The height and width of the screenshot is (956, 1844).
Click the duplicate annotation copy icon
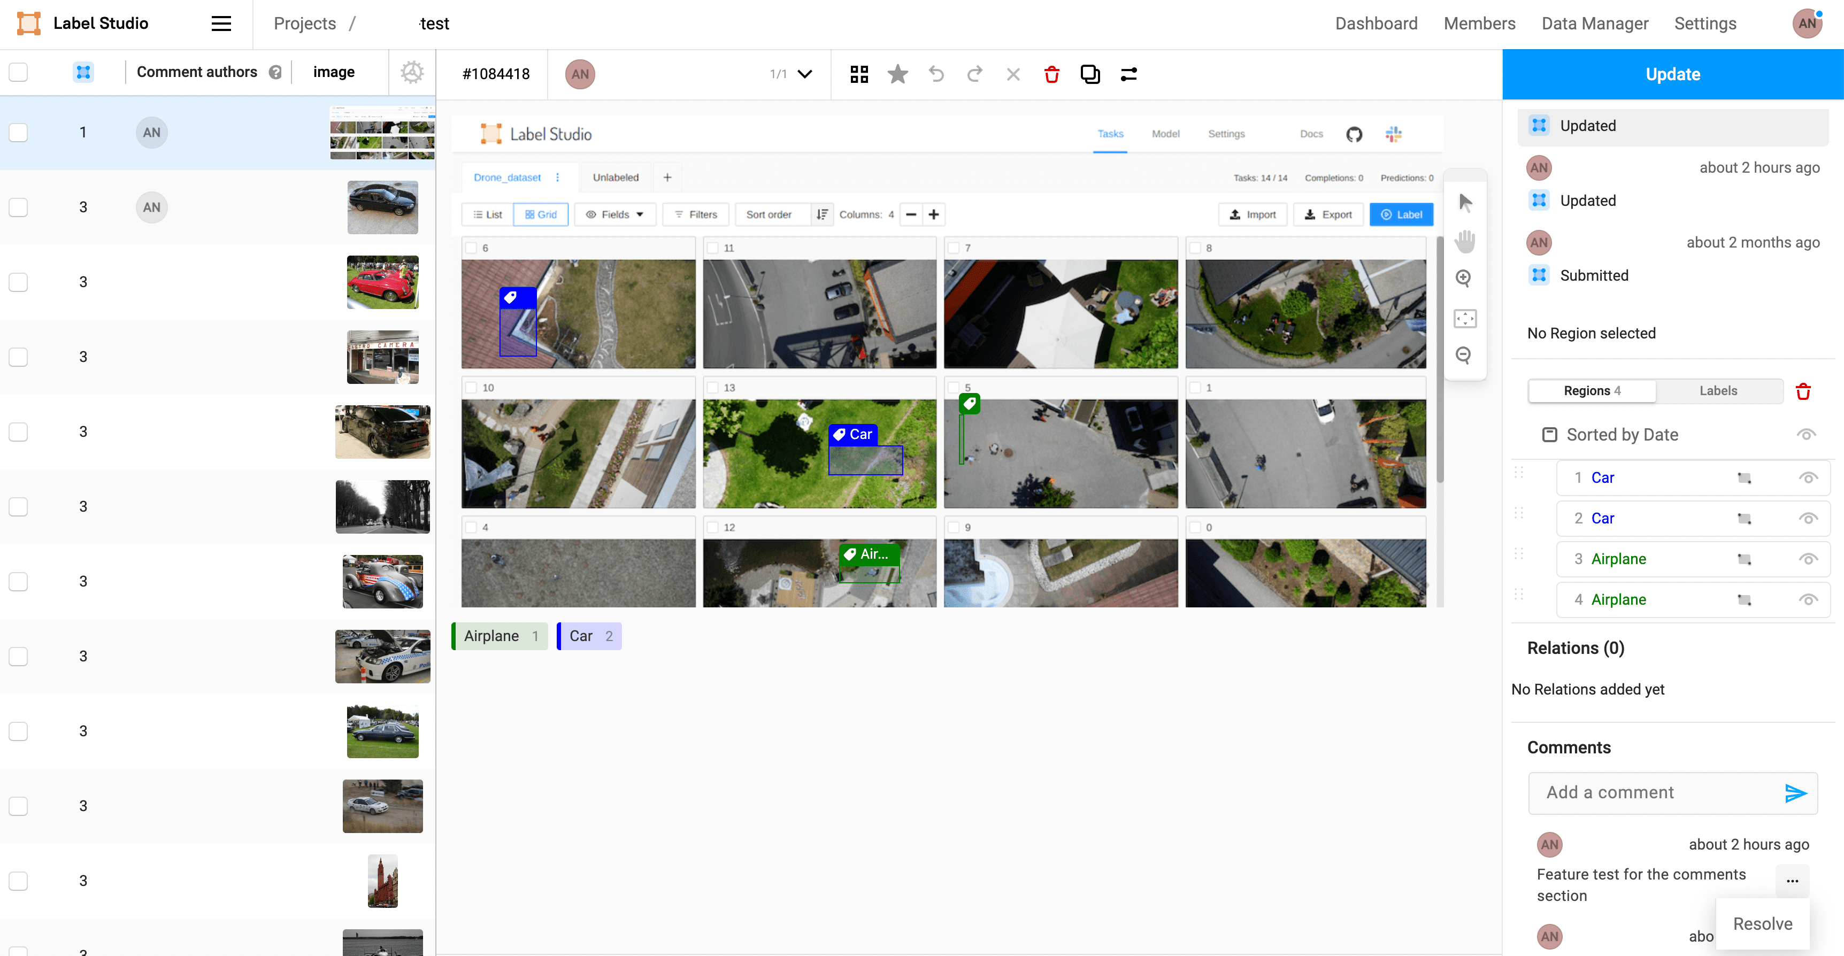pyautogui.click(x=1089, y=74)
